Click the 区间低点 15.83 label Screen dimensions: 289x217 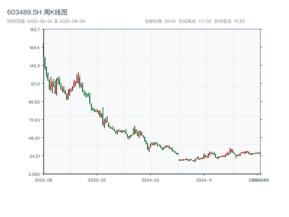click(229, 21)
